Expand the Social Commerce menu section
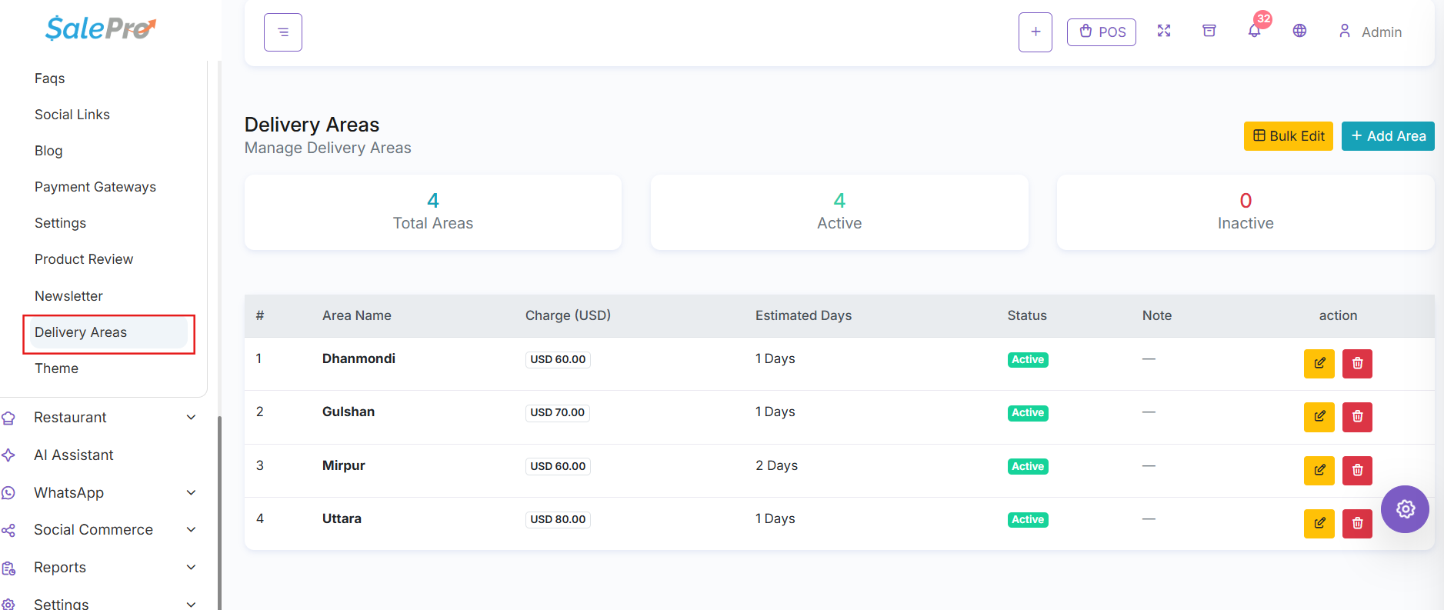 coord(99,530)
